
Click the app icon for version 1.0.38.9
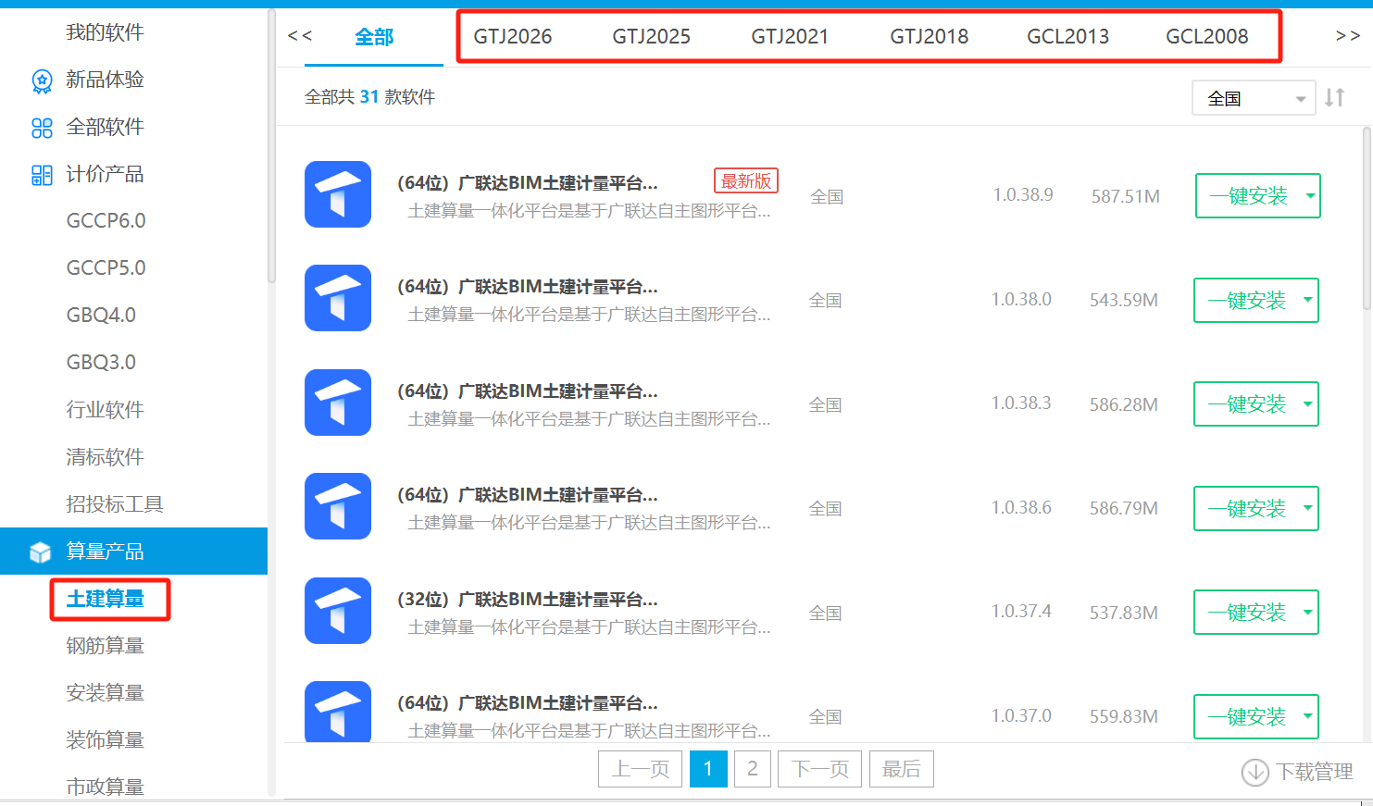click(x=338, y=194)
